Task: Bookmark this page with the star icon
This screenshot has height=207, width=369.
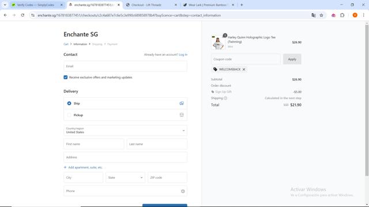Action: [x=321, y=16]
